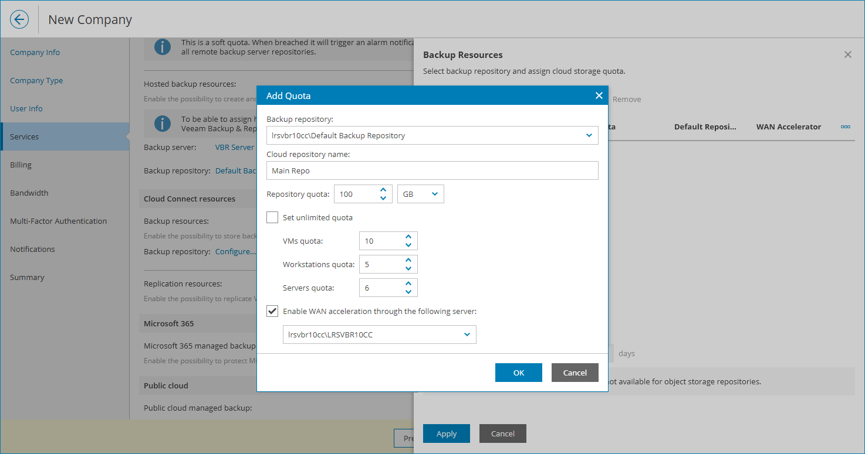Increase Servers quota with the up arrow

click(408, 284)
